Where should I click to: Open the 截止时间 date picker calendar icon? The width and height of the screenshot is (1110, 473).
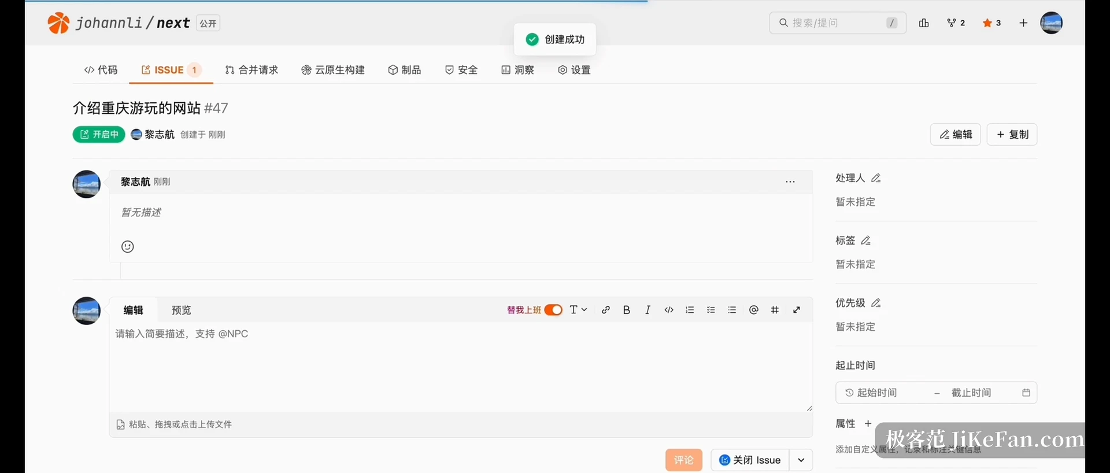click(x=1026, y=393)
